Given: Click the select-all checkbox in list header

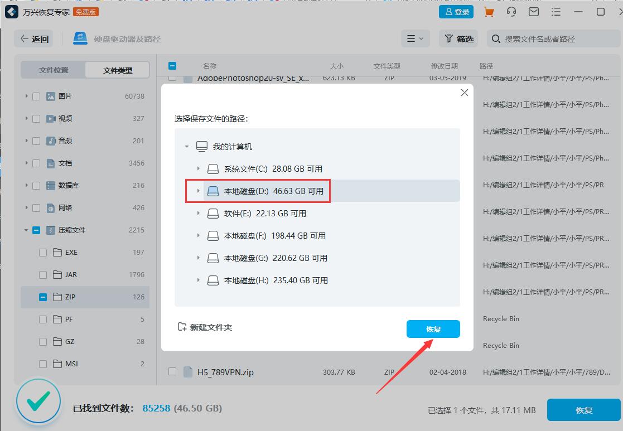Looking at the screenshot, I should point(172,65).
